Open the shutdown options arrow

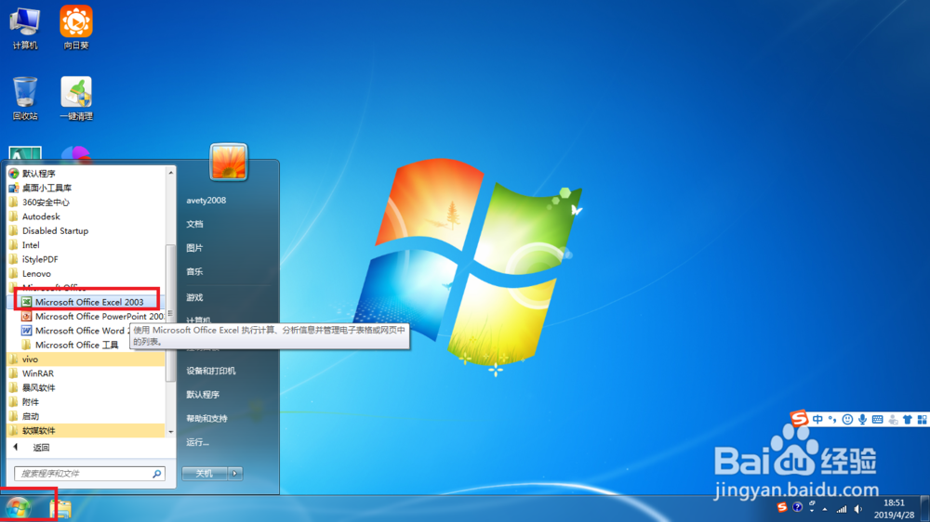235,474
